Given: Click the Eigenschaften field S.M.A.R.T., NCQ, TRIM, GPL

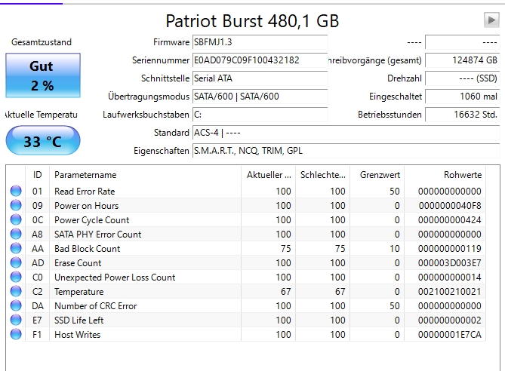Looking at the screenshot, I should [346, 151].
